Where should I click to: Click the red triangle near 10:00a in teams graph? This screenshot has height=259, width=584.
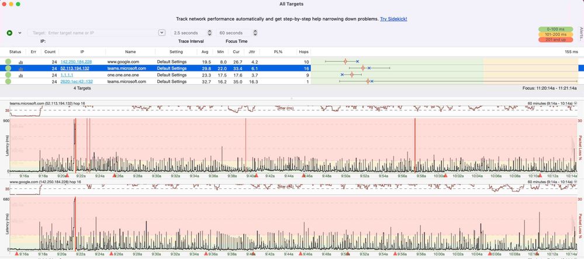(x=445, y=175)
